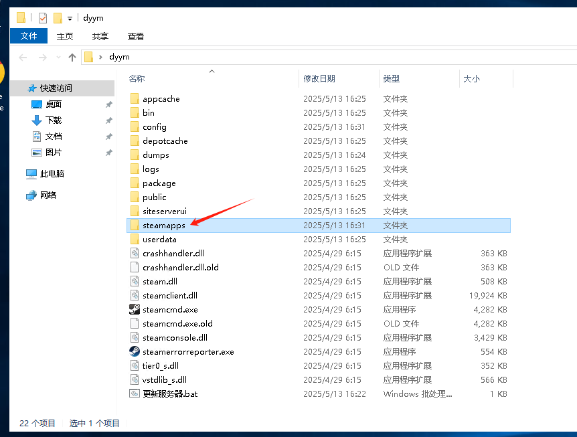Click the crashhandler.dll file icon
The width and height of the screenshot is (577, 437).
[x=135, y=253]
